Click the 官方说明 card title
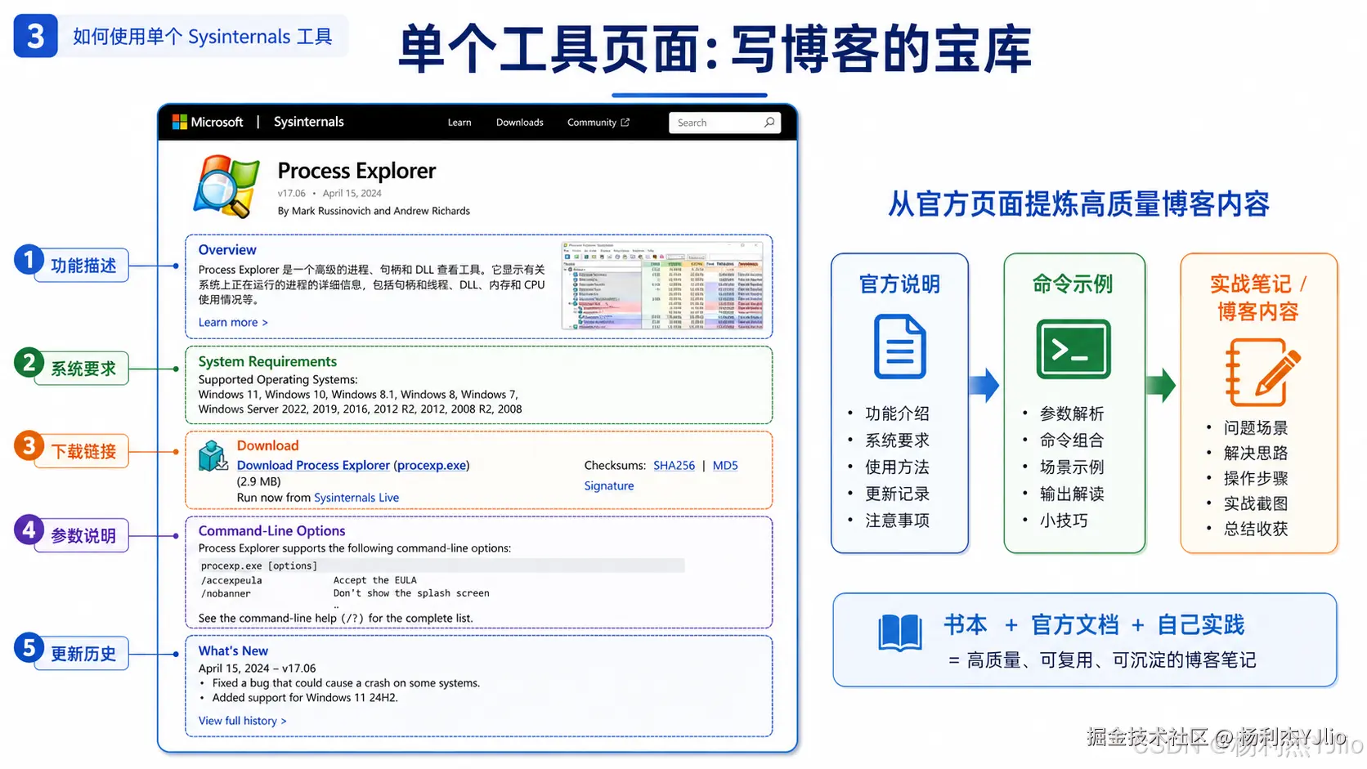 coord(899,284)
